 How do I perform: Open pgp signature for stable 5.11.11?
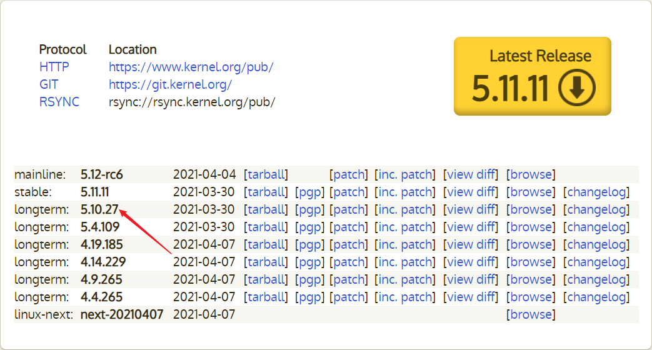pyautogui.click(x=310, y=192)
